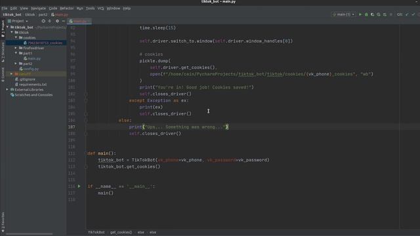The height and width of the screenshot is (236, 420).
Task: Click the Git commit checkmark icon
Action: pos(413,14)
